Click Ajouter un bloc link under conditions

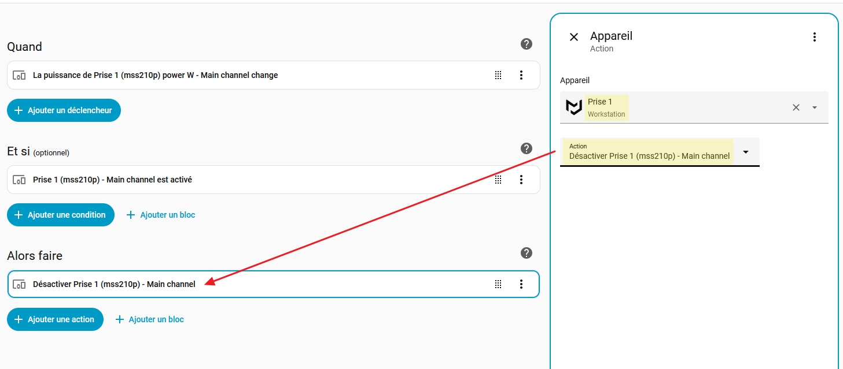(161, 215)
